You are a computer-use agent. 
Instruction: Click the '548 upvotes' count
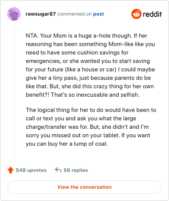tap(31, 170)
